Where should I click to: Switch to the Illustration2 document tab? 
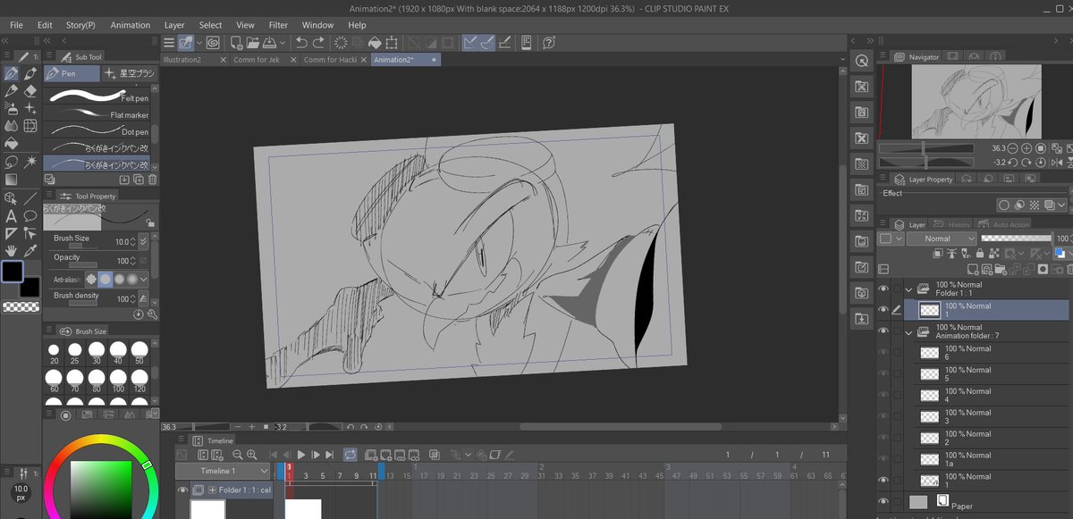pyautogui.click(x=182, y=60)
